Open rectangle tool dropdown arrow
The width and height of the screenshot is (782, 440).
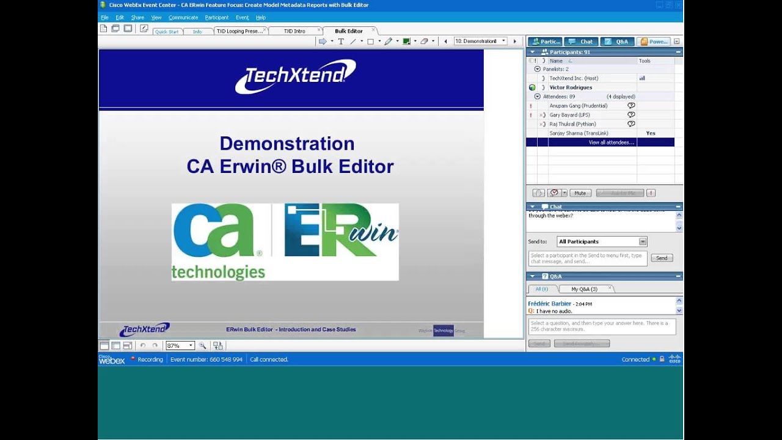(379, 42)
